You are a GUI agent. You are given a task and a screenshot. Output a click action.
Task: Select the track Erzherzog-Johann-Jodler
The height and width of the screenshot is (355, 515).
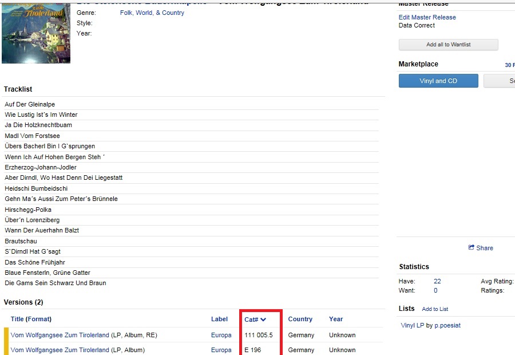tap(41, 167)
